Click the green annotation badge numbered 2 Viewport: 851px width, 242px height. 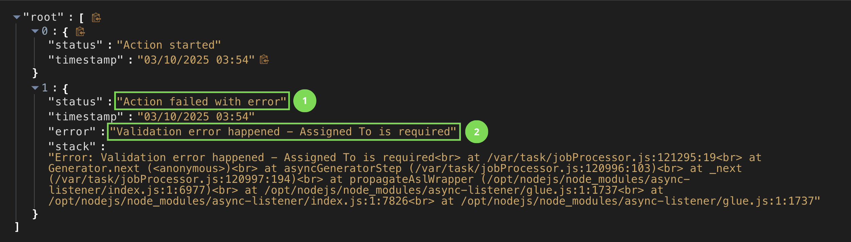[x=476, y=132]
